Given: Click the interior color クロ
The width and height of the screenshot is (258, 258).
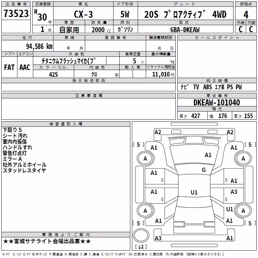Looking at the screenshot, I should pos(94,74).
